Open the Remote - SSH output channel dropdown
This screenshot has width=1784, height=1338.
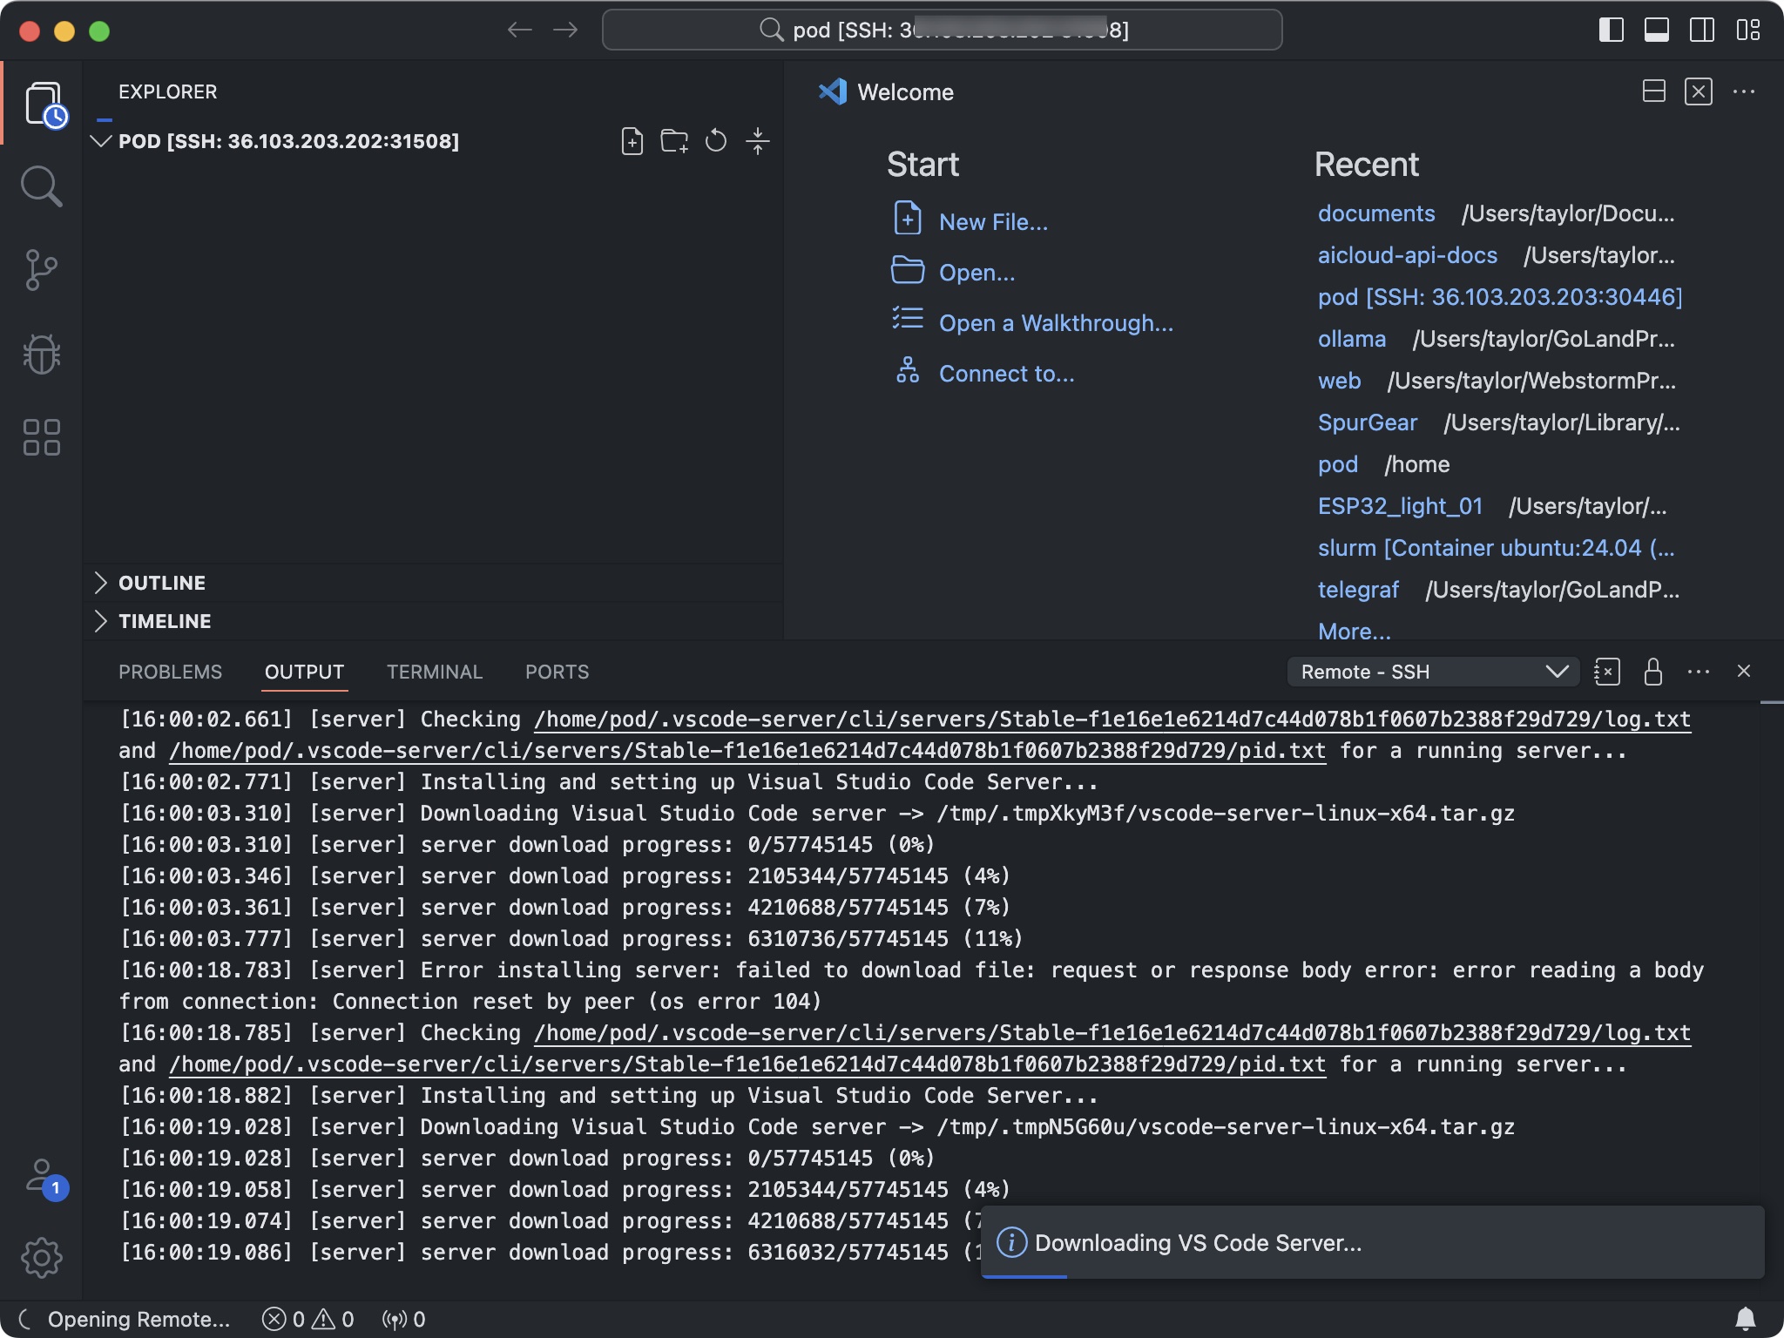tap(1433, 672)
